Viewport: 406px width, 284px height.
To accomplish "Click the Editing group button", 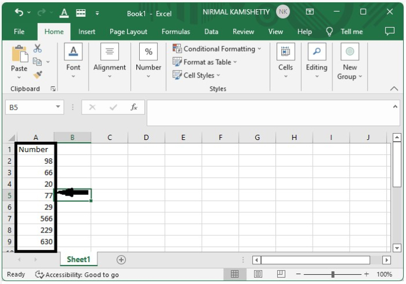I will pyautogui.click(x=317, y=62).
